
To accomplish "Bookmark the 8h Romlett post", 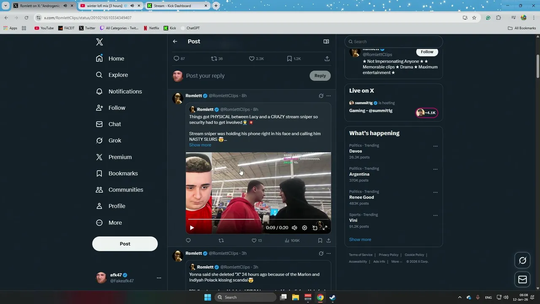I will pyautogui.click(x=320, y=240).
